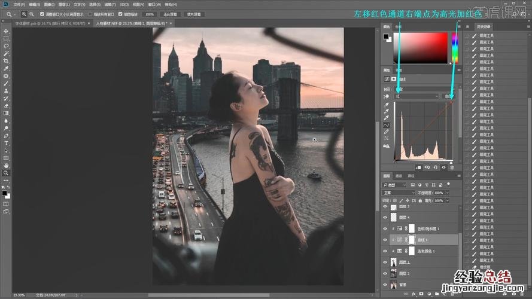Check the 缩放所有窗口 checkbox
Screen dimensions: 532x299
coord(90,14)
